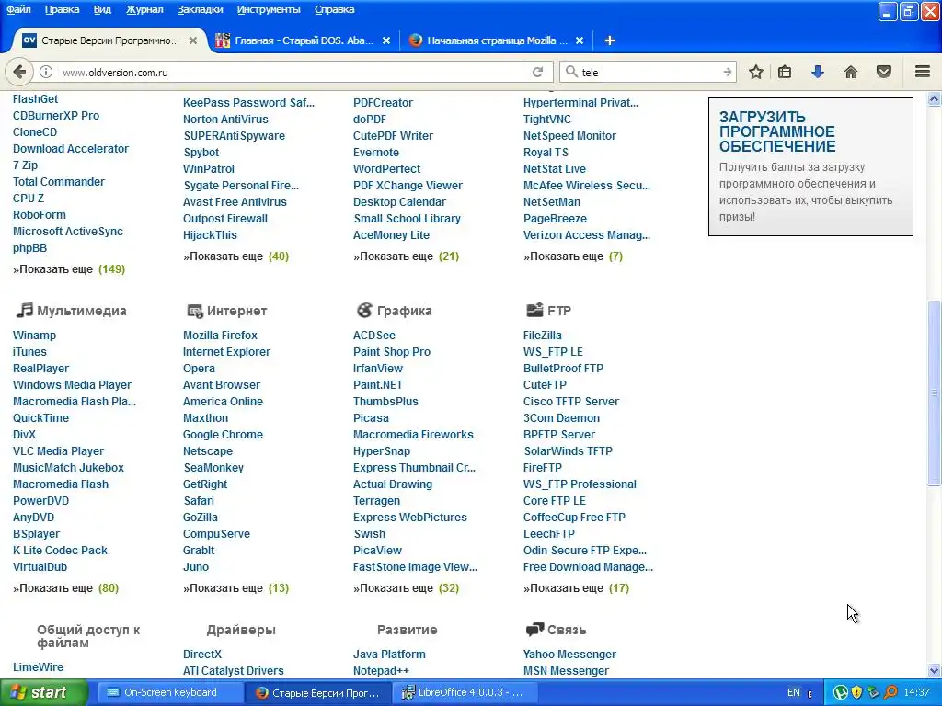Screen dimensions: 942x706
Task: Expand Показать еще (17) under FTP
Action: [x=576, y=588]
